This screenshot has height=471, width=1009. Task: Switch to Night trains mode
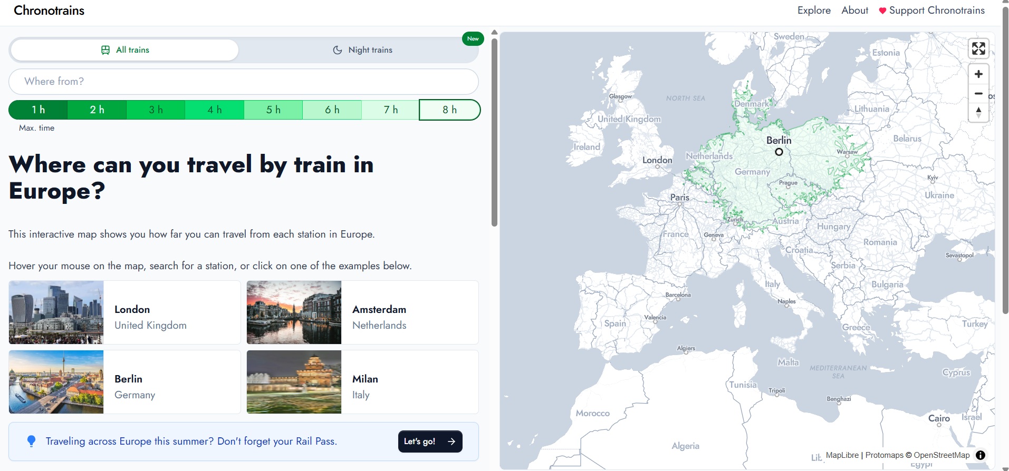coord(362,50)
